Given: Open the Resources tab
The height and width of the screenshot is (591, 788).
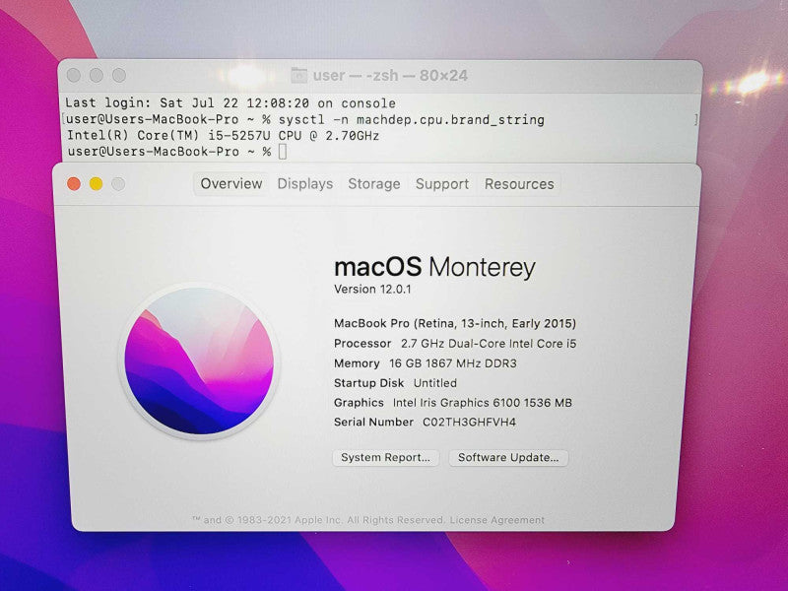Looking at the screenshot, I should [519, 184].
